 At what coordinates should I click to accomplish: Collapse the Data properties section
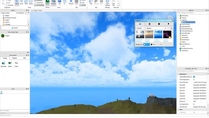pos(178,109)
